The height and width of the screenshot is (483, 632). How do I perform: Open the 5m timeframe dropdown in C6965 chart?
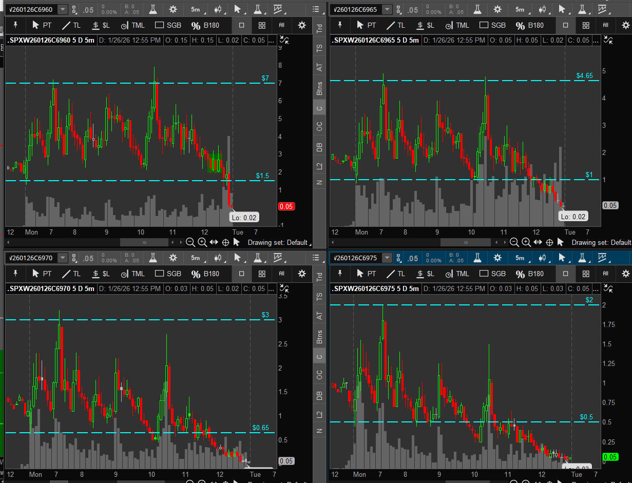tap(520, 9)
